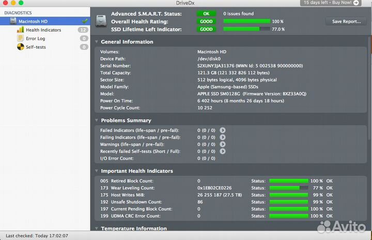Viewport: 372px width, 240px height.
Task: Click arrow next to Recently failed Self-tests
Action: pyautogui.click(x=222, y=152)
